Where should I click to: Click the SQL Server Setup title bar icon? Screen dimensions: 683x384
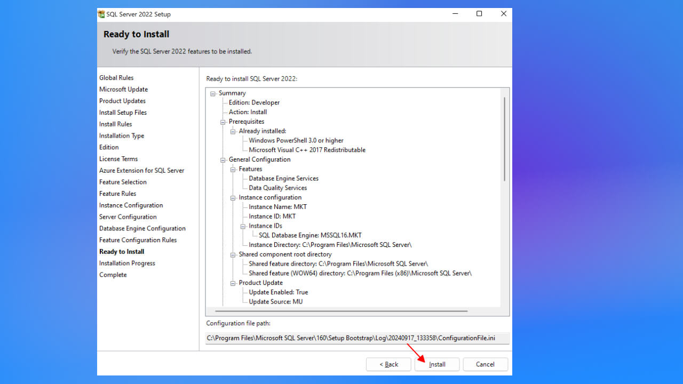click(x=101, y=14)
